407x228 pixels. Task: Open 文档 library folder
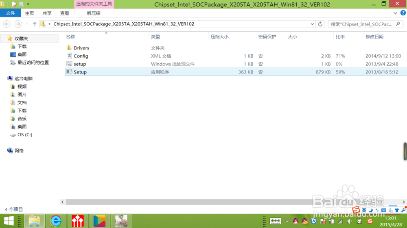[x=22, y=103]
